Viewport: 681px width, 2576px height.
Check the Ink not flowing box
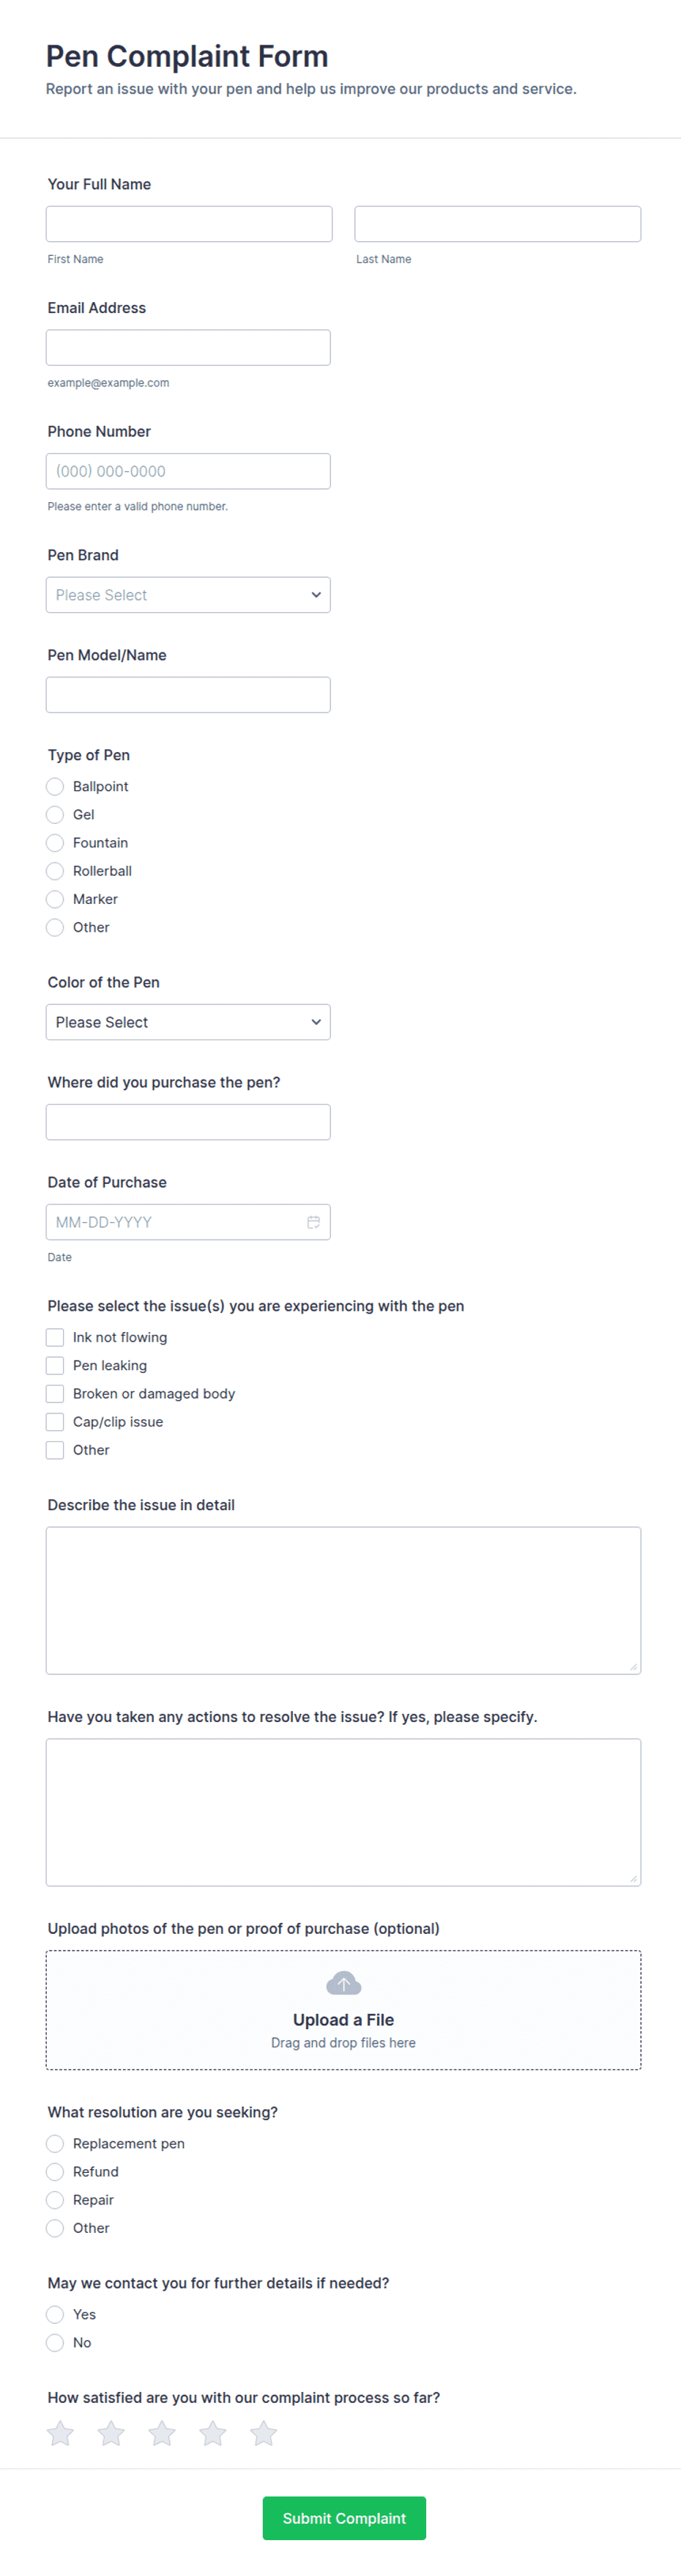pyautogui.click(x=55, y=1337)
